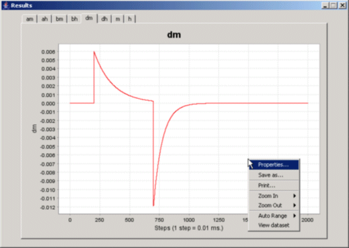Maximize the Results window
Viewport: 349px width, 248px height.
point(333,5)
